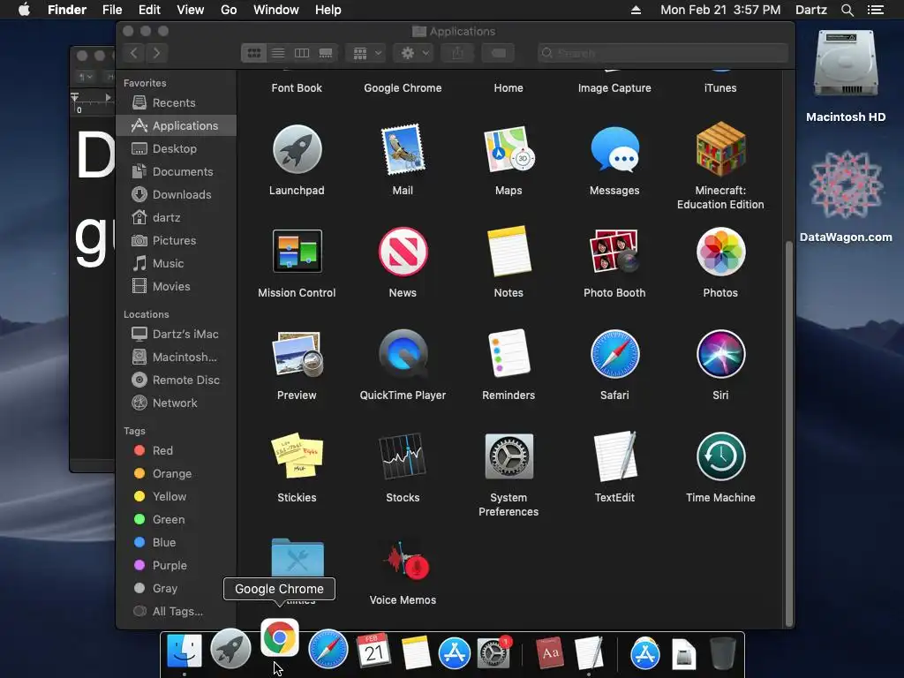Viewport: 904px width, 678px height.
Task: Open the Siri application icon
Action: pyautogui.click(x=720, y=354)
